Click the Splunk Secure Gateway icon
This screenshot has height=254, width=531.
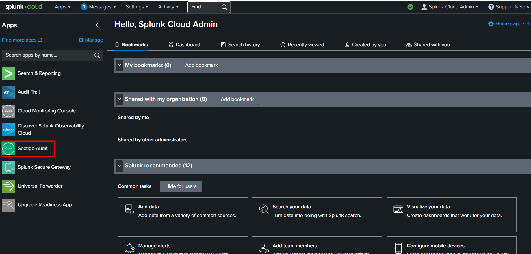[8, 167]
